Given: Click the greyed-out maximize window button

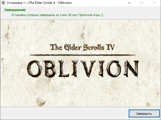Looking at the screenshot, I should (x=142, y=3).
